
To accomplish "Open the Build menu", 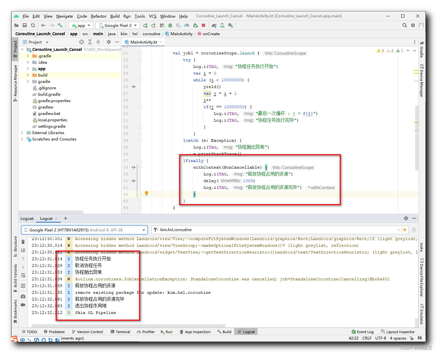I will pyautogui.click(x=115, y=16).
